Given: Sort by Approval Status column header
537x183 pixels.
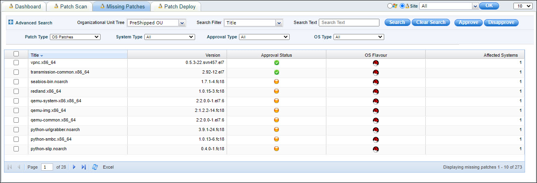Looking at the screenshot, I should [x=276, y=55].
